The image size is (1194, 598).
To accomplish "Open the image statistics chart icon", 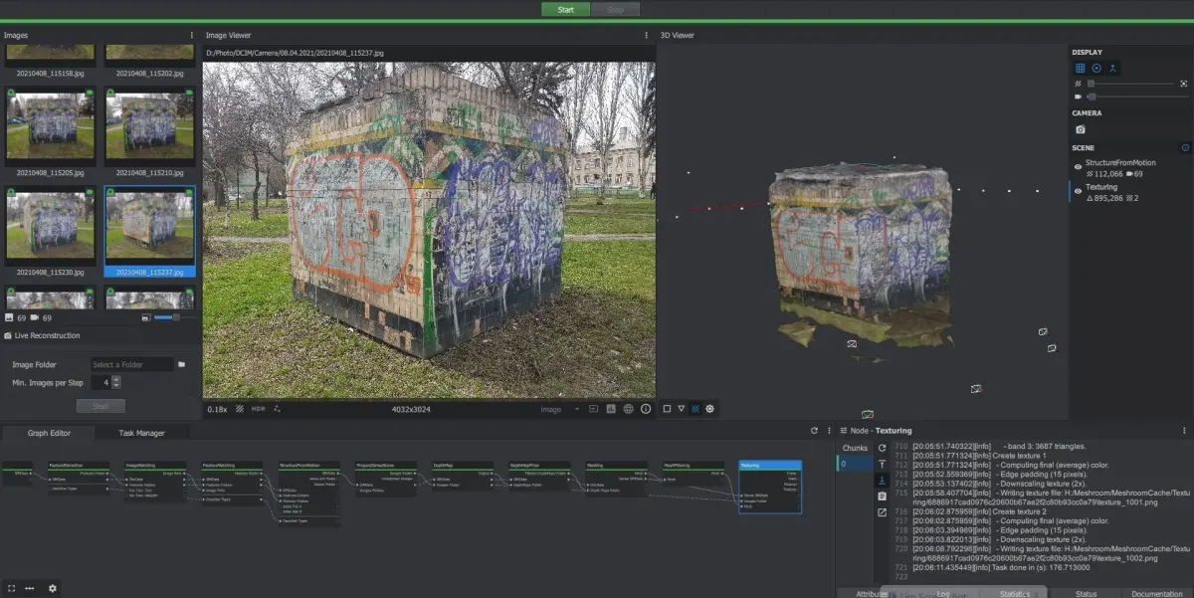I will click(x=611, y=409).
